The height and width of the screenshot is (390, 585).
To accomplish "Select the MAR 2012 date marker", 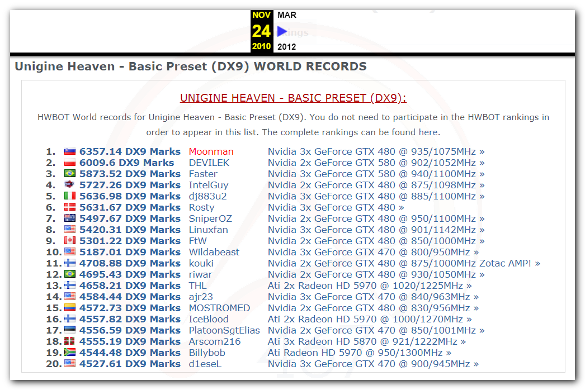I will coord(286,31).
